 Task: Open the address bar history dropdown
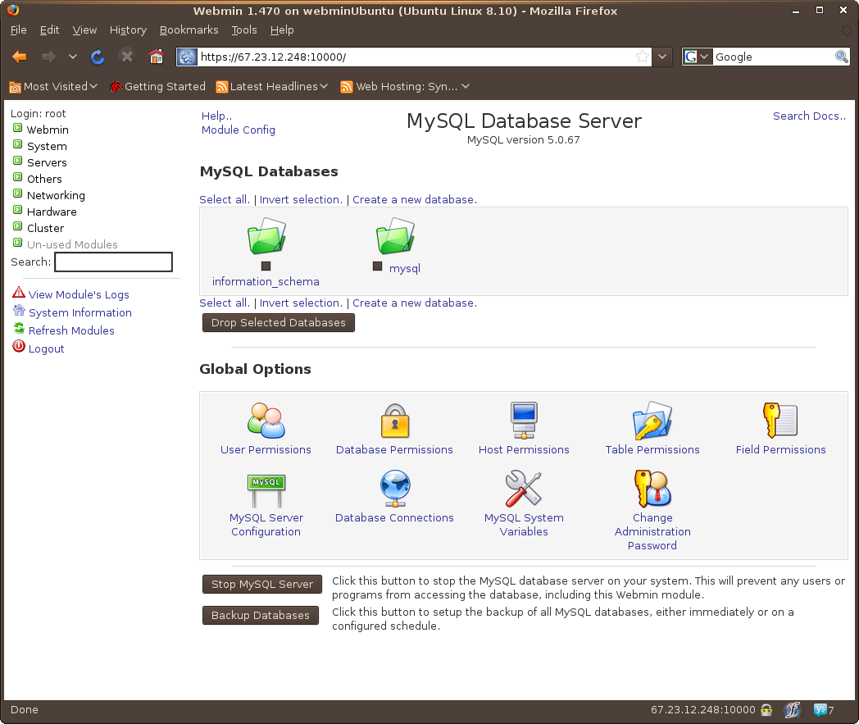[662, 57]
